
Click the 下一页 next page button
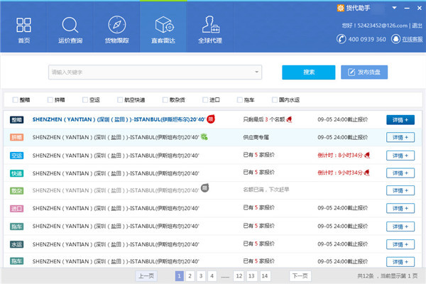point(300,275)
